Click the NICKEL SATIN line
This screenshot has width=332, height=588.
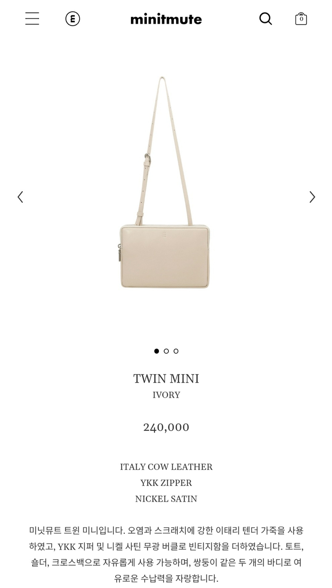click(166, 499)
